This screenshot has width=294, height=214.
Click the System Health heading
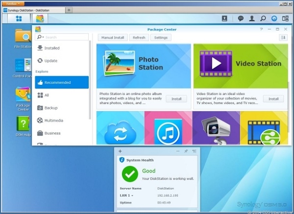pyautogui.click(x=140, y=160)
